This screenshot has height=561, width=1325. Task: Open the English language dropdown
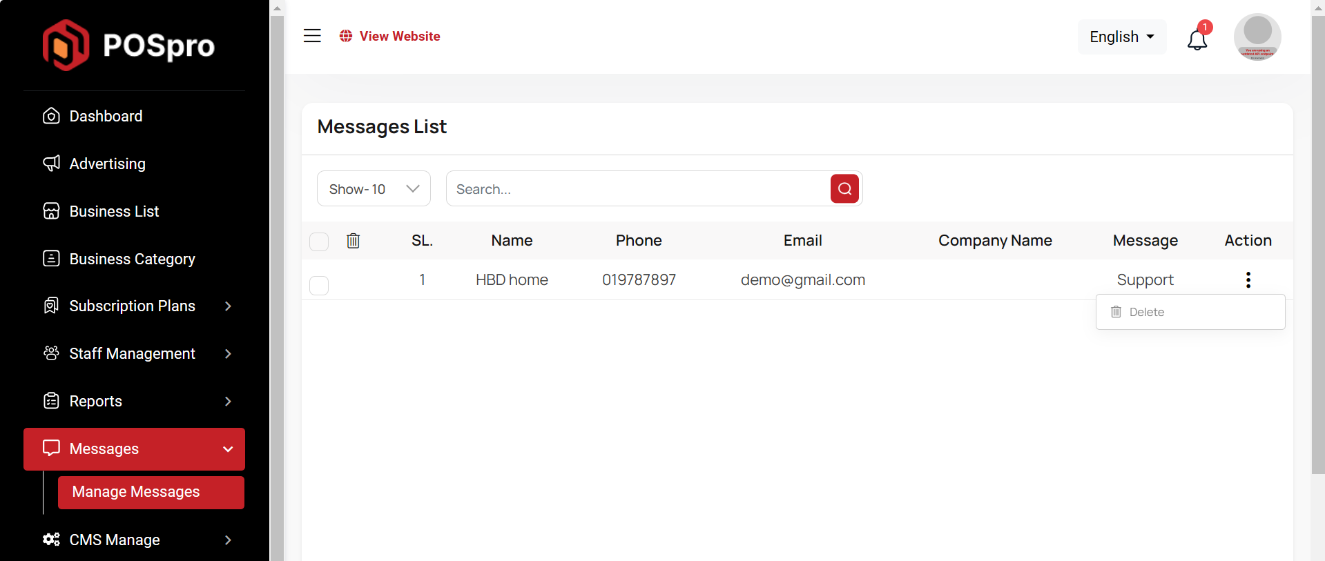tap(1121, 37)
